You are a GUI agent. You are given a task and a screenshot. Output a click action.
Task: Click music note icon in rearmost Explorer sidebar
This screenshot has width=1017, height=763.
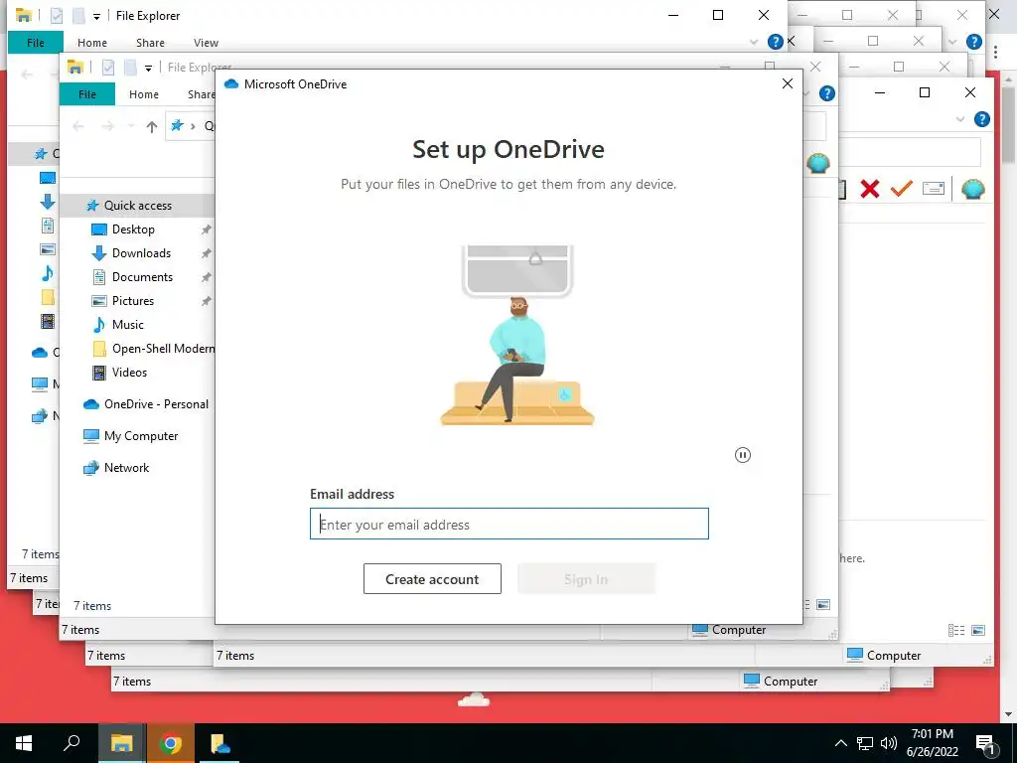[x=48, y=273]
